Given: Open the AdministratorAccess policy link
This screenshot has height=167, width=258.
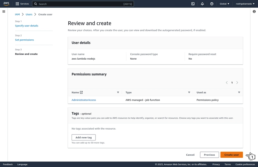Looking at the screenshot, I should click(x=84, y=100).
